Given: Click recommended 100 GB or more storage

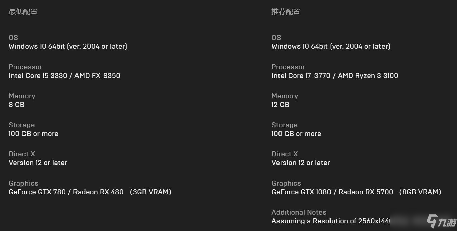Looking at the screenshot, I should [x=296, y=134].
